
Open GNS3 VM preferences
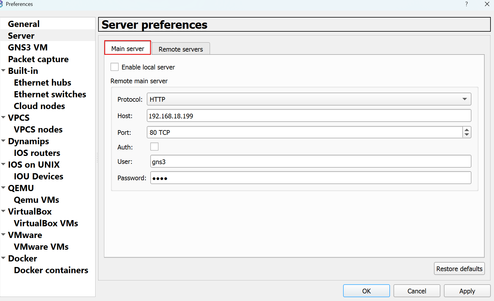pos(28,47)
